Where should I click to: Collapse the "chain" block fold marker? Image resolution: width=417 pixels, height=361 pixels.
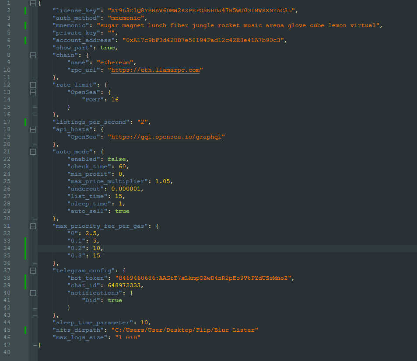click(x=33, y=55)
